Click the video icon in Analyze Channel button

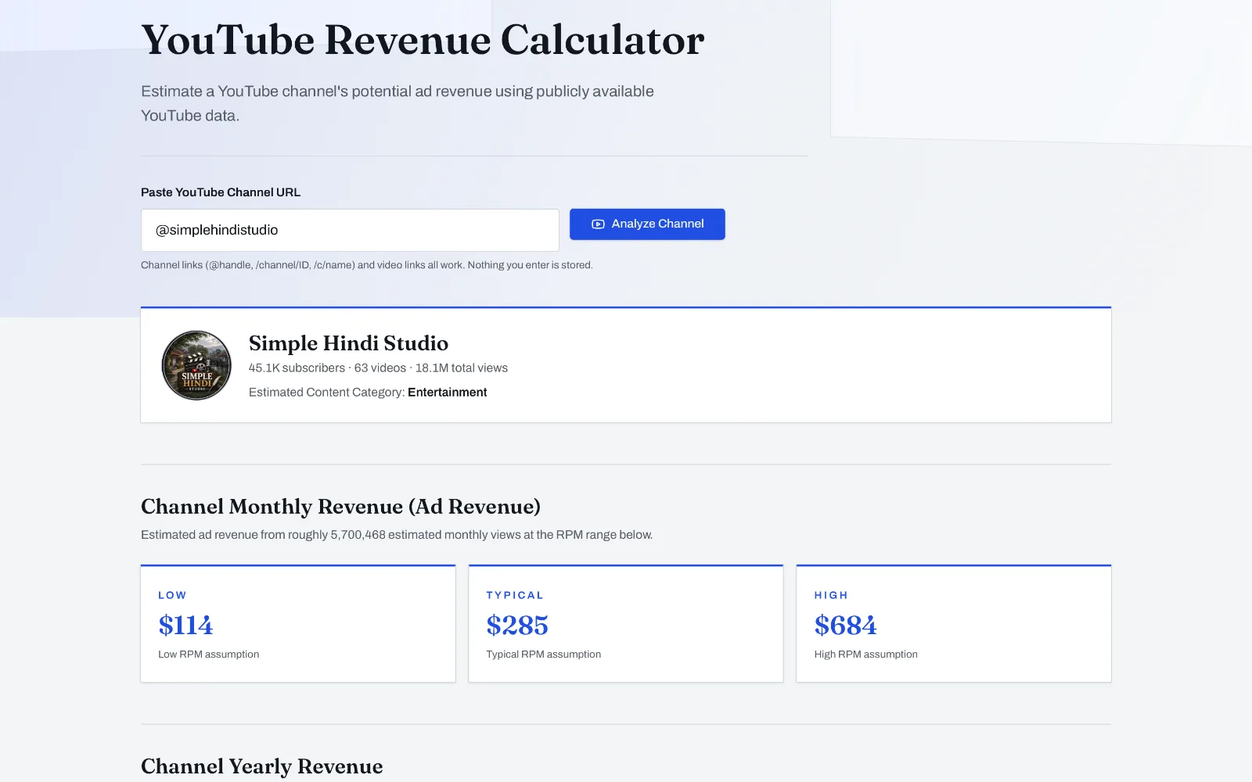point(598,224)
